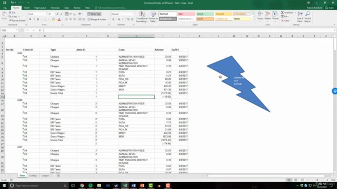Screen dimensions: 337x189
Task: Apply Comma Style format
Action: [x=123, y=19]
